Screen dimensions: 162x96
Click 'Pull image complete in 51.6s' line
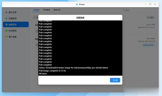pyautogui.click(x=52, y=71)
